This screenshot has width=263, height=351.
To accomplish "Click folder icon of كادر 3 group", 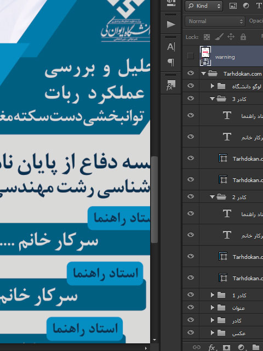I will click(x=221, y=99).
